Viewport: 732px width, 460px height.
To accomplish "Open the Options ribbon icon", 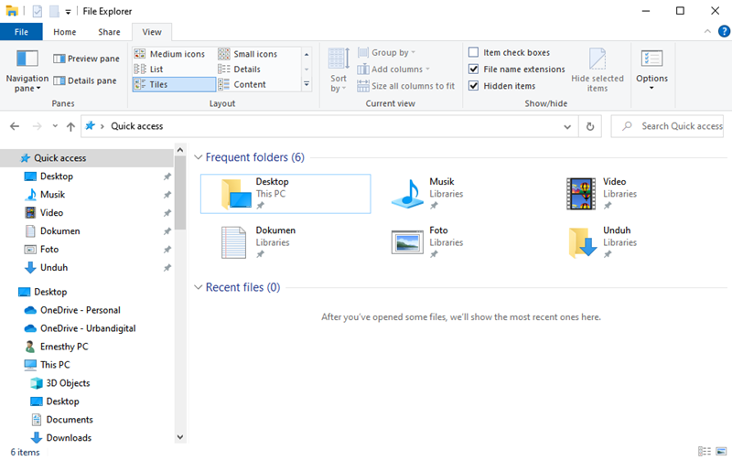I will tap(651, 60).
